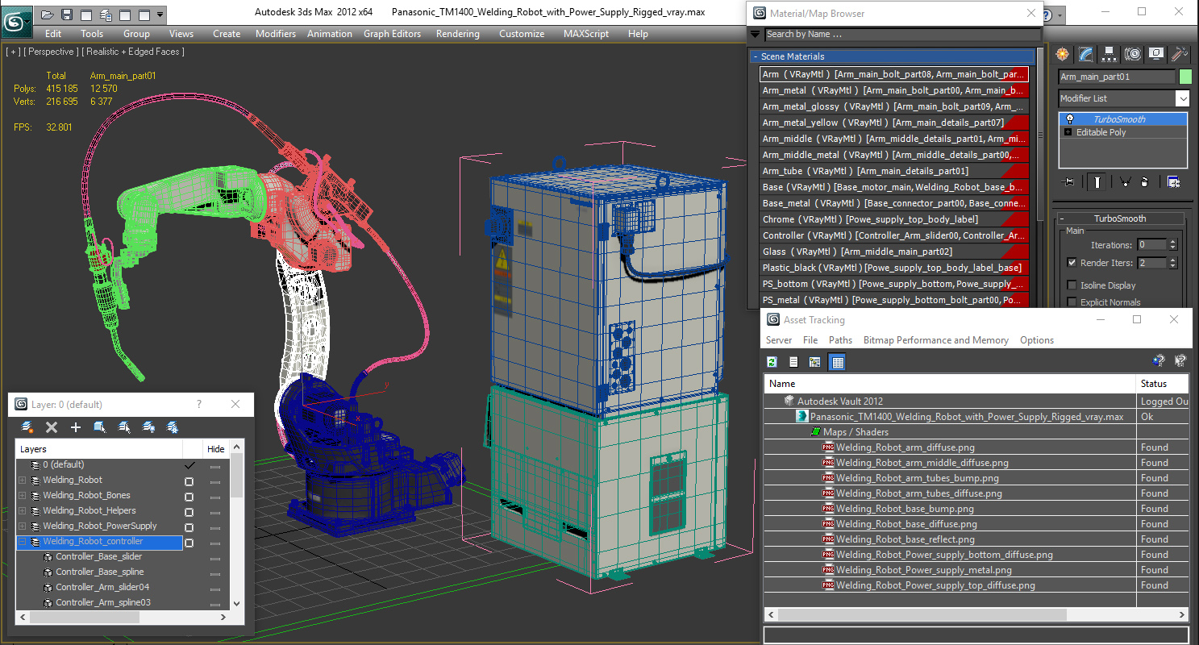
Task: Toggle TurboSmooth lightbulb in modifier stack
Action: coord(1070,119)
